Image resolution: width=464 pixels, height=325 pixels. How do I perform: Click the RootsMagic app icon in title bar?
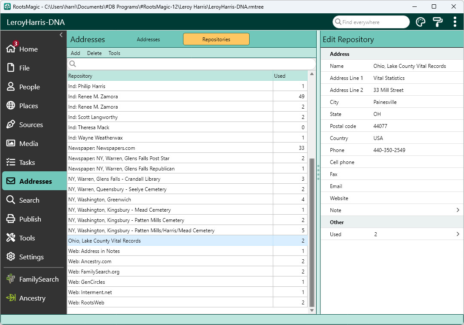pyautogui.click(x=7, y=6)
